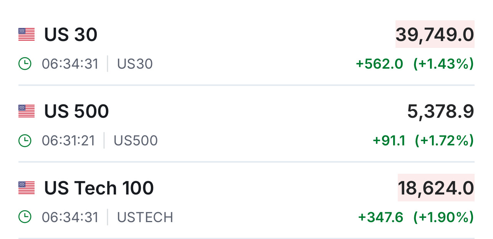Click the clock icon in the US 30 row

[25, 64]
